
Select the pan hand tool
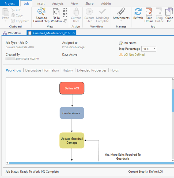point(65,21)
